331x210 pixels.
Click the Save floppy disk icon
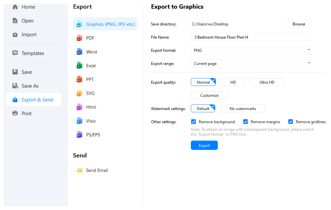click(x=15, y=72)
